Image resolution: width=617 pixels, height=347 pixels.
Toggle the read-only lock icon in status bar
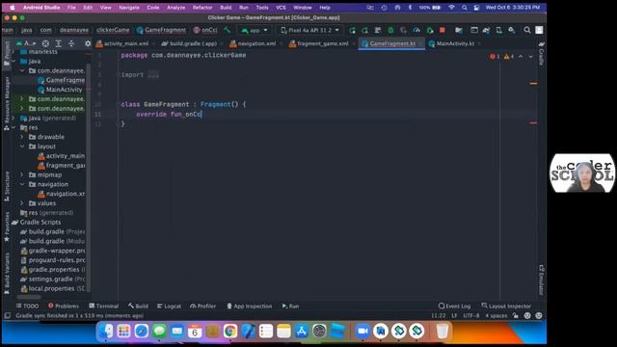point(516,315)
